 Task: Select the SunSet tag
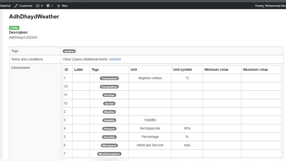click(109, 103)
